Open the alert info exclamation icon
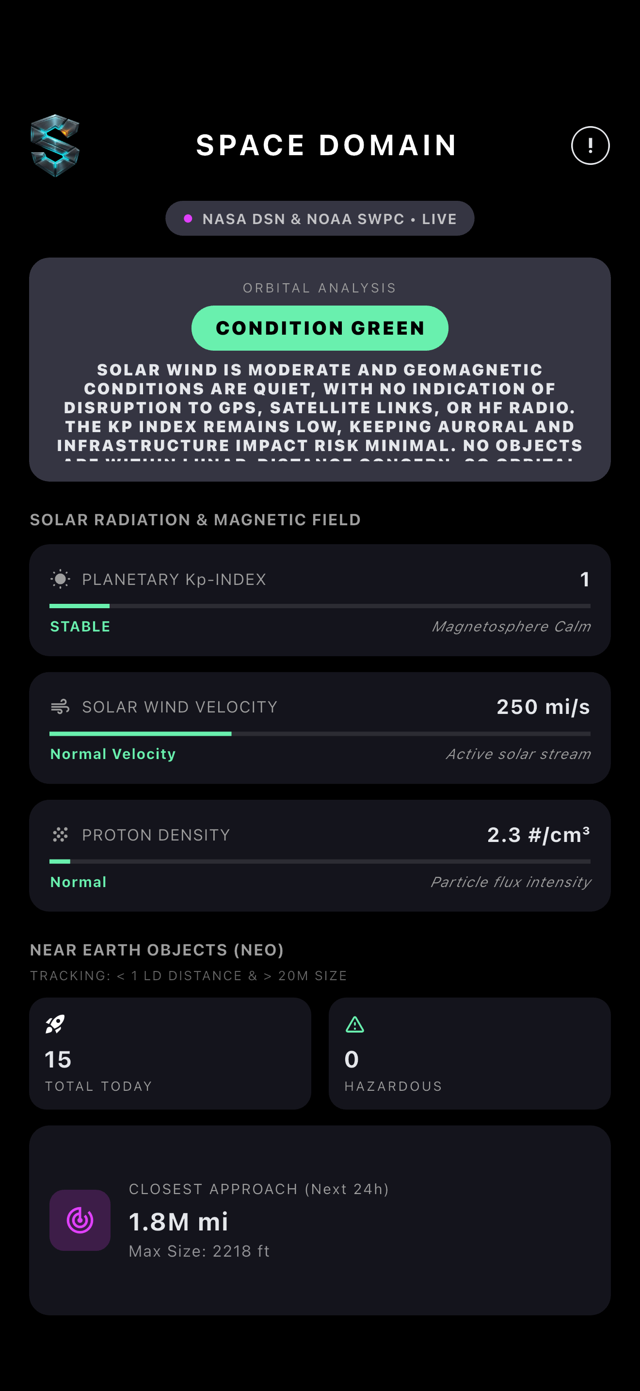 click(x=590, y=145)
